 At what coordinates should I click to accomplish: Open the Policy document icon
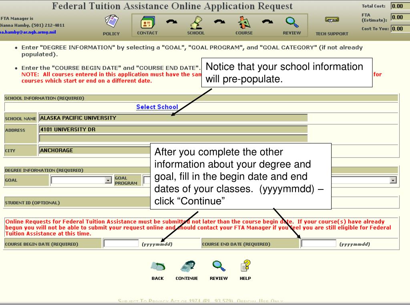(x=112, y=22)
